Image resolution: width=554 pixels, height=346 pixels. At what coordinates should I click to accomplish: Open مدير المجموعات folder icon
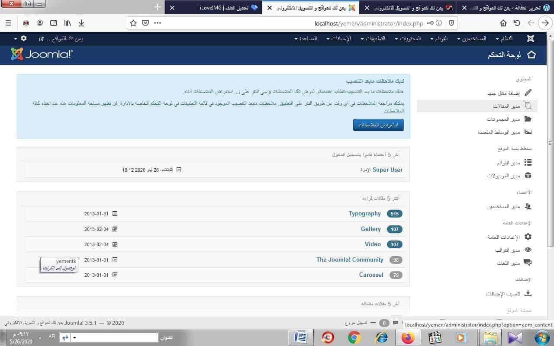528,119
